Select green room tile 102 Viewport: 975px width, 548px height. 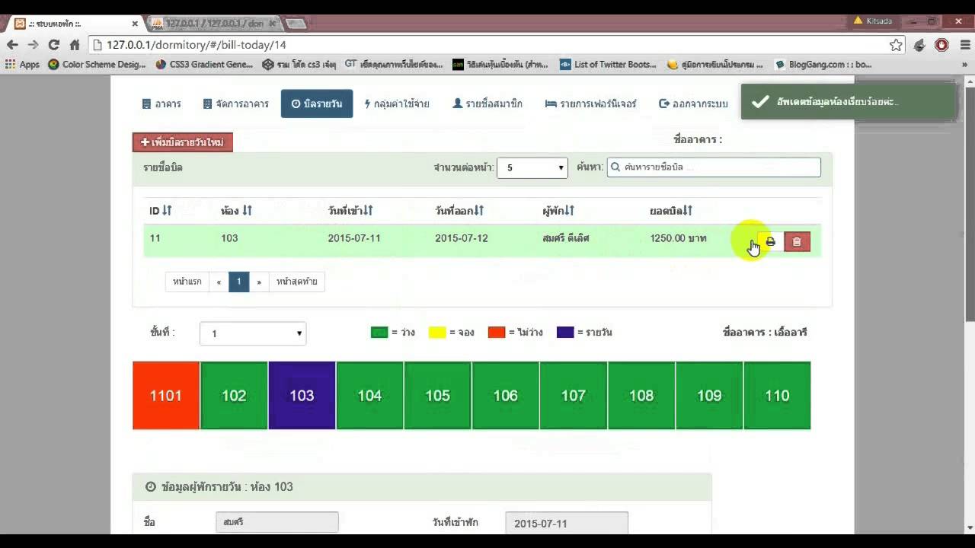234,396
